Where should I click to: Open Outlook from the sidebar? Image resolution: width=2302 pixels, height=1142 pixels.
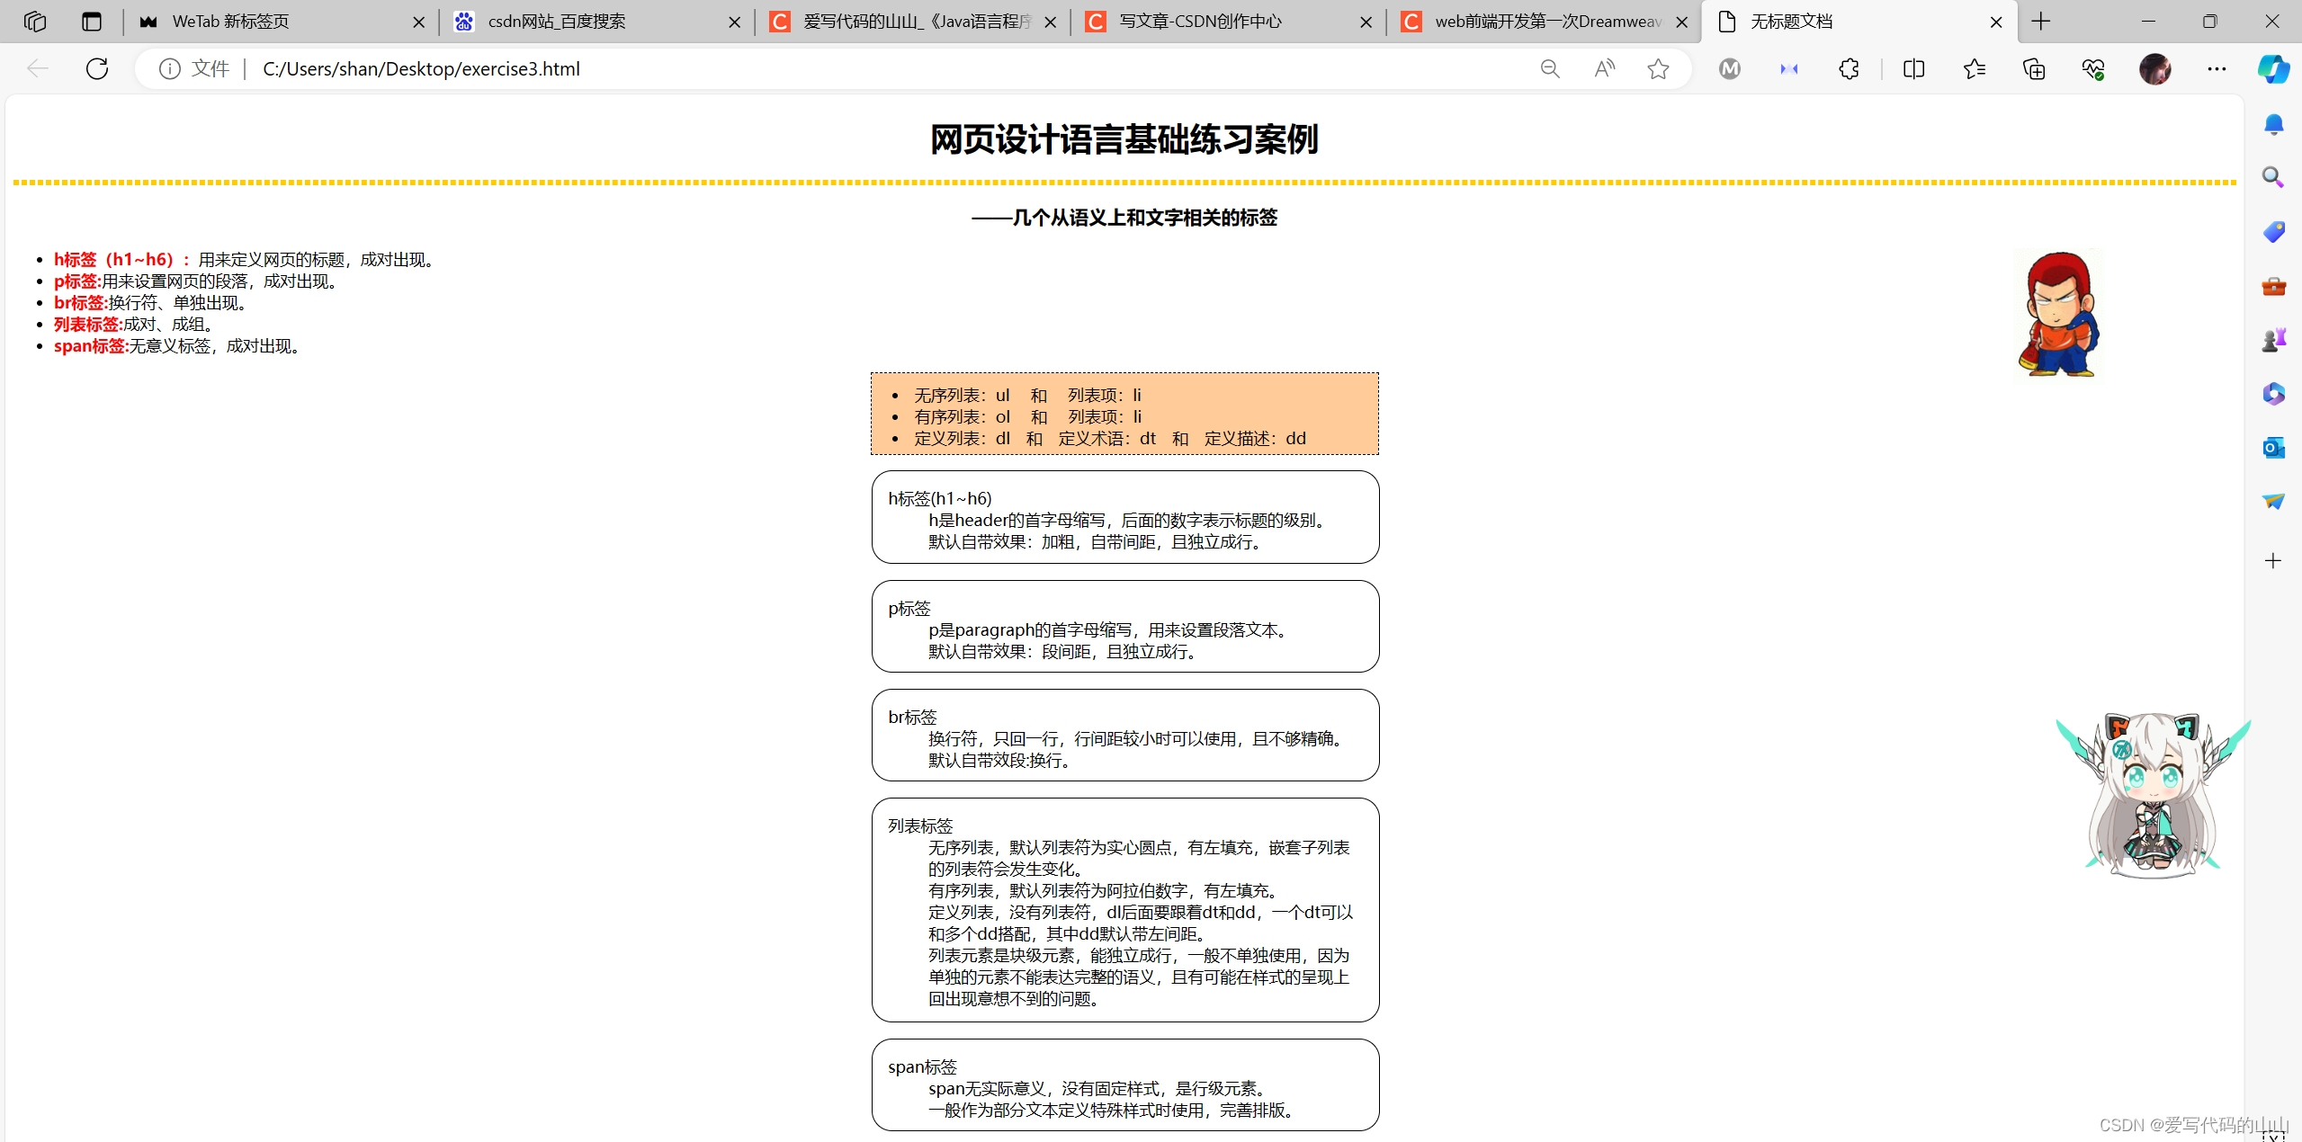[2273, 447]
